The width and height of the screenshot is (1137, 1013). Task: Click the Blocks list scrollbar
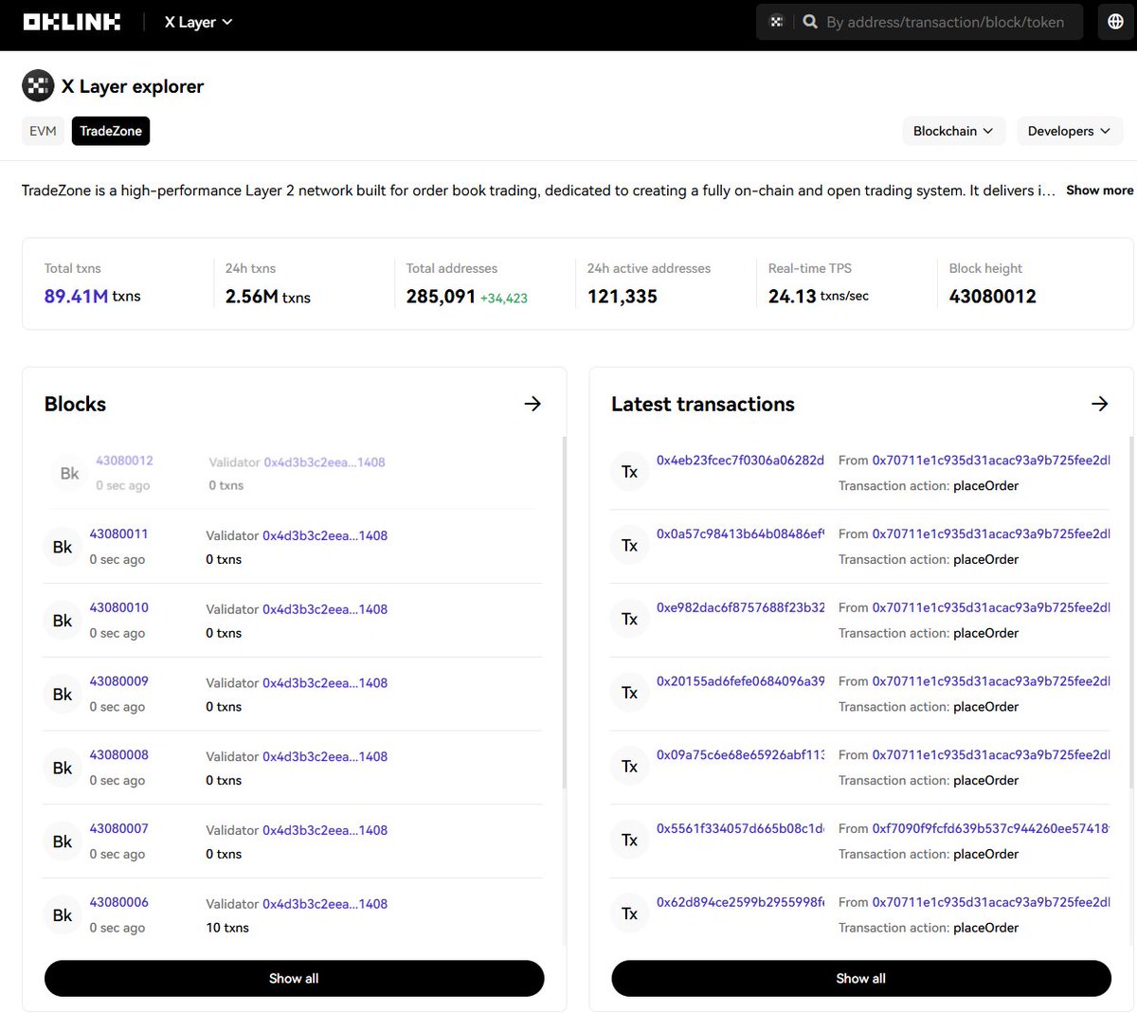[565, 613]
